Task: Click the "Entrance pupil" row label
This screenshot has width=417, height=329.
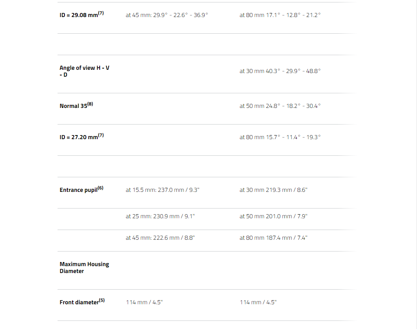Action: (x=79, y=190)
